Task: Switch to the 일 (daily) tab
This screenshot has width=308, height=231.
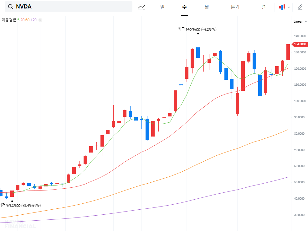Action: [x=162, y=7]
